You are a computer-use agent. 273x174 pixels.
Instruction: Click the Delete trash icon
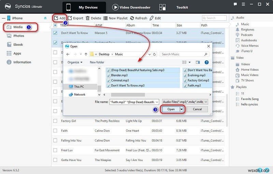point(88,18)
